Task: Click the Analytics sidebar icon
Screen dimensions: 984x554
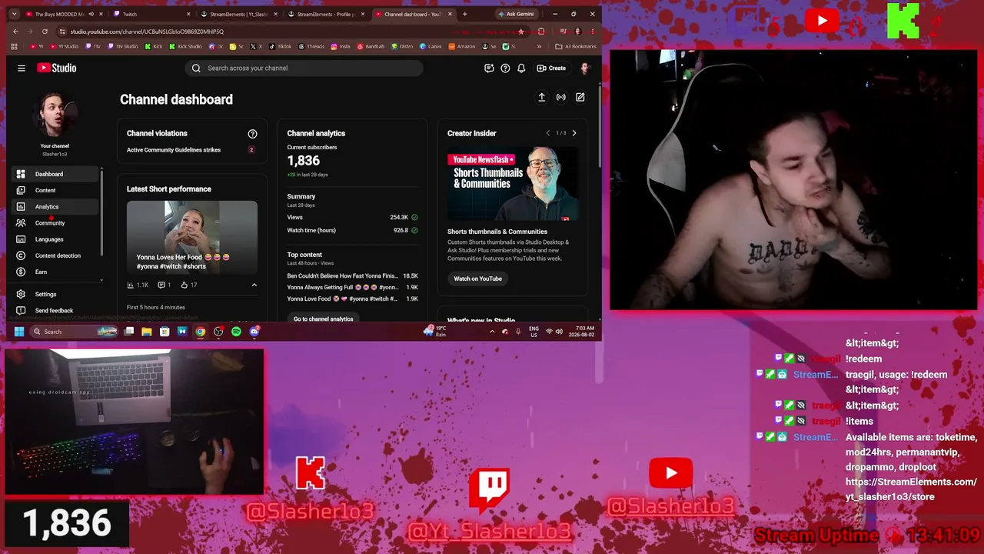Action: [x=21, y=206]
